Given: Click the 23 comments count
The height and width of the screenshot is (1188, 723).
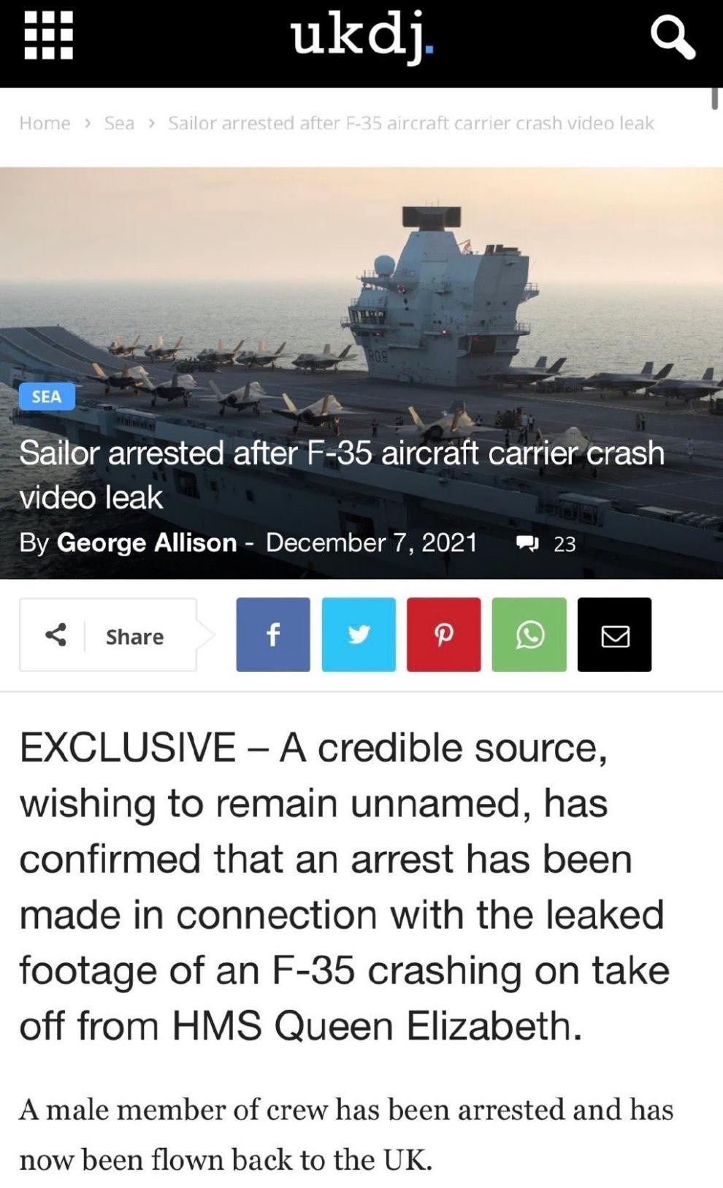Looking at the screenshot, I should tap(565, 544).
